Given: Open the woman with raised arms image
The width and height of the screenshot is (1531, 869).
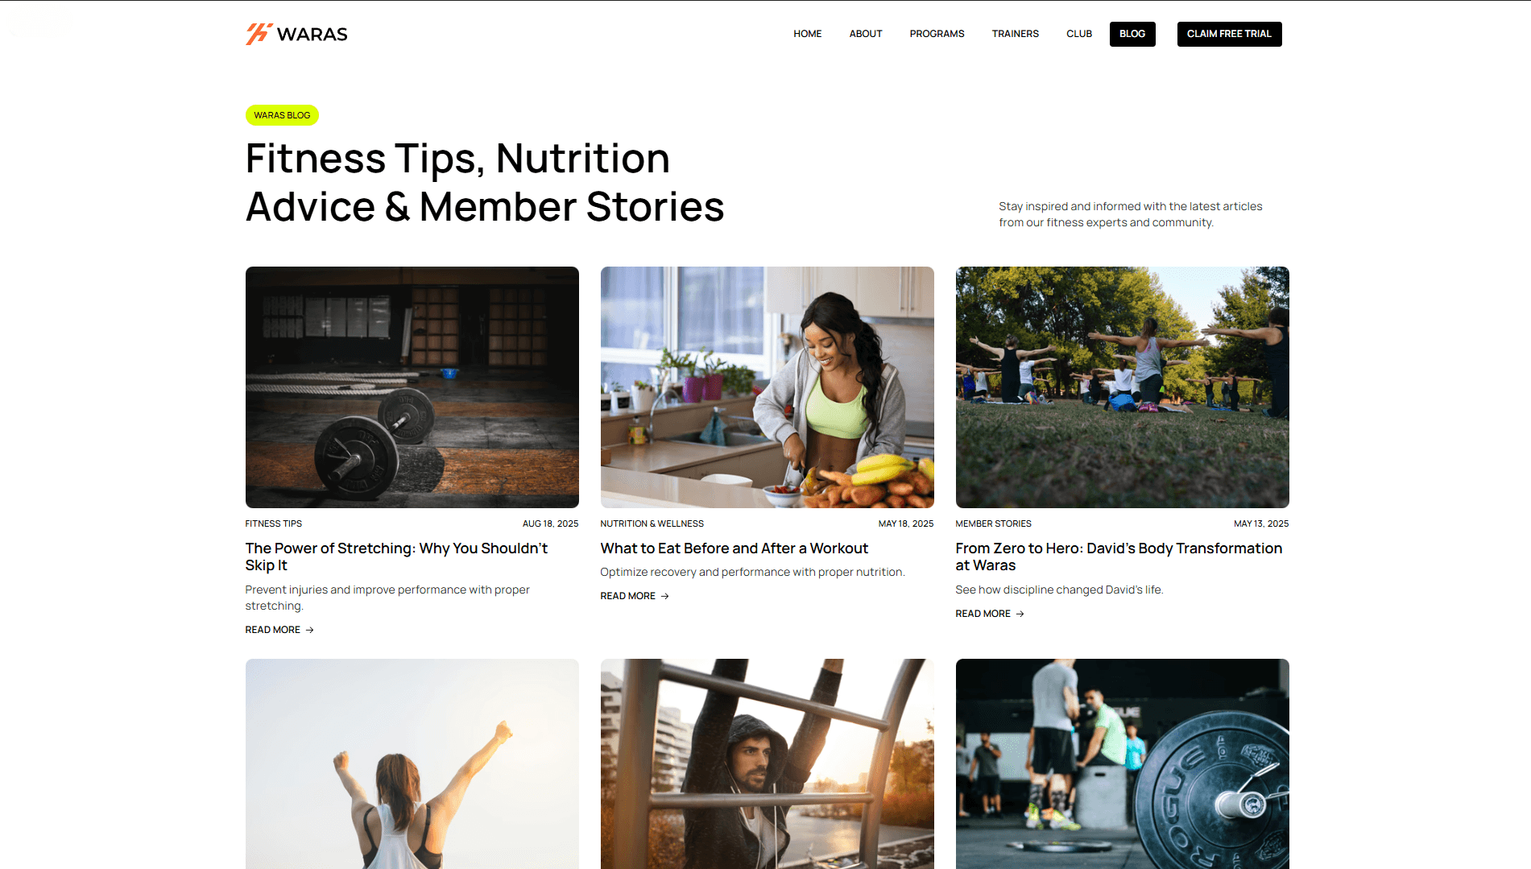Looking at the screenshot, I should [412, 763].
